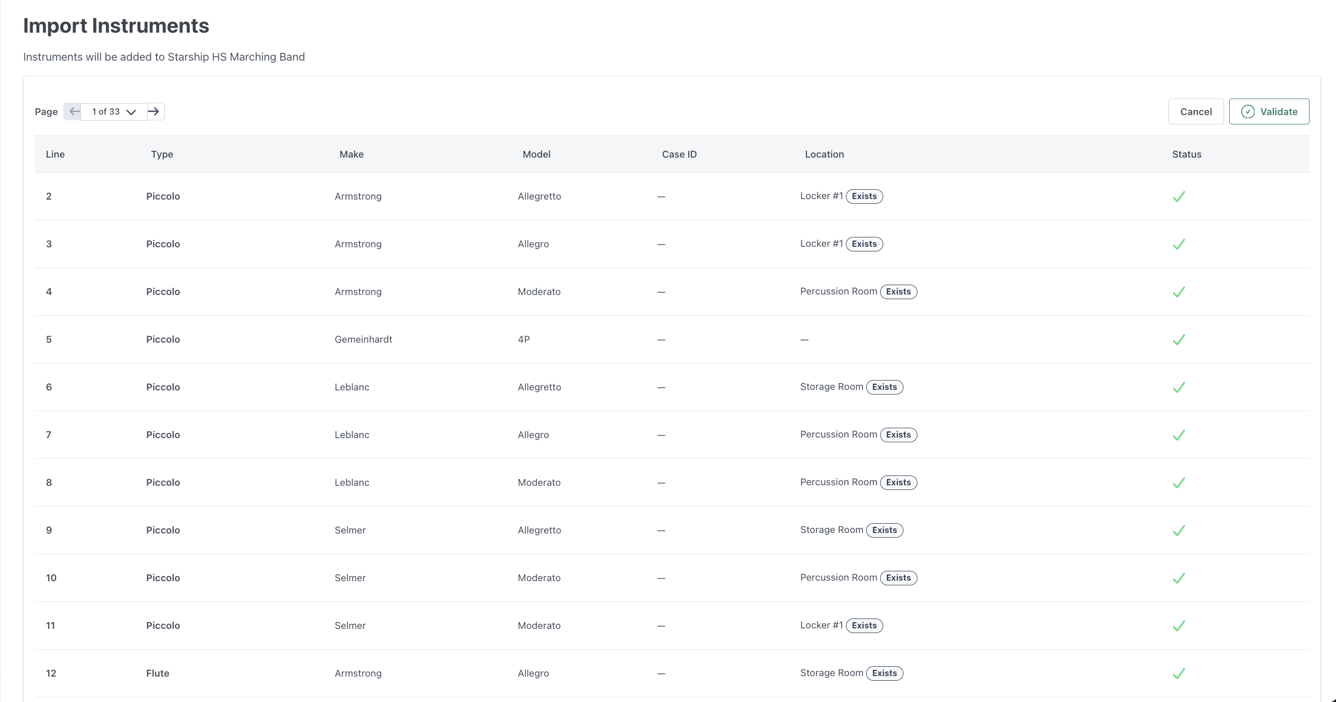The width and height of the screenshot is (1336, 702).
Task: Click the Status column header
Action: pos(1186,154)
